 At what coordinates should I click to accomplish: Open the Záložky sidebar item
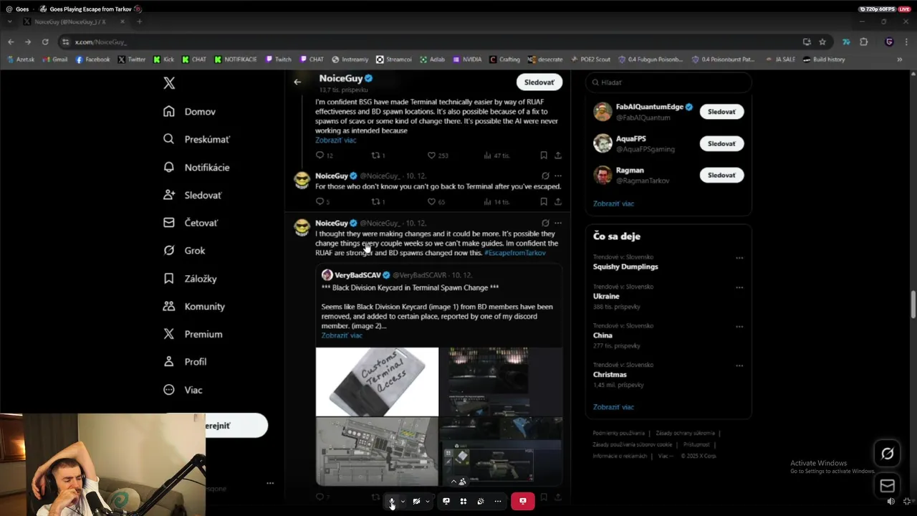click(190, 278)
